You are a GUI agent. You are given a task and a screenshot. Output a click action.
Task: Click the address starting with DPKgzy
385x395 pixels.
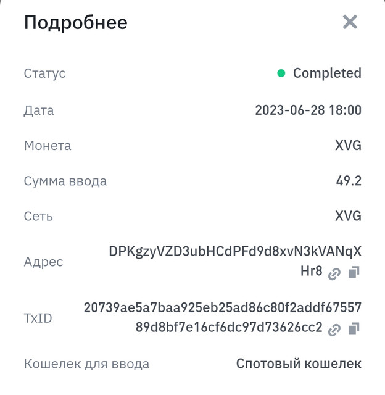pyautogui.click(x=235, y=261)
